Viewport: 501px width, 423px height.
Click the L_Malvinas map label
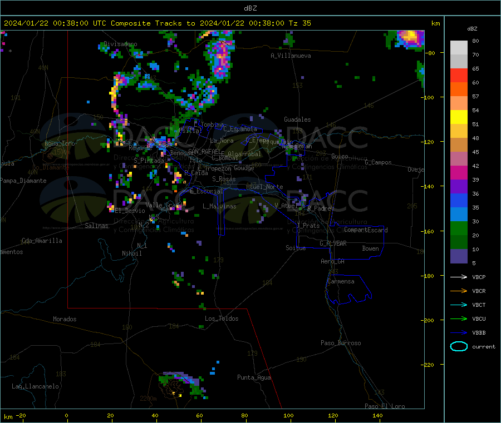pyautogui.click(x=219, y=206)
